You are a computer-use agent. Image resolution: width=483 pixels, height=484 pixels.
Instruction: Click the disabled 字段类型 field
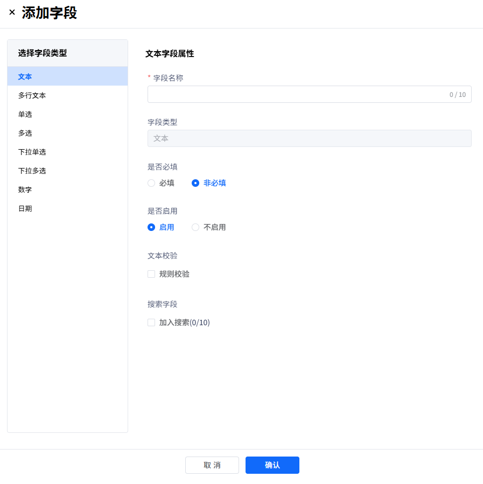coord(309,138)
